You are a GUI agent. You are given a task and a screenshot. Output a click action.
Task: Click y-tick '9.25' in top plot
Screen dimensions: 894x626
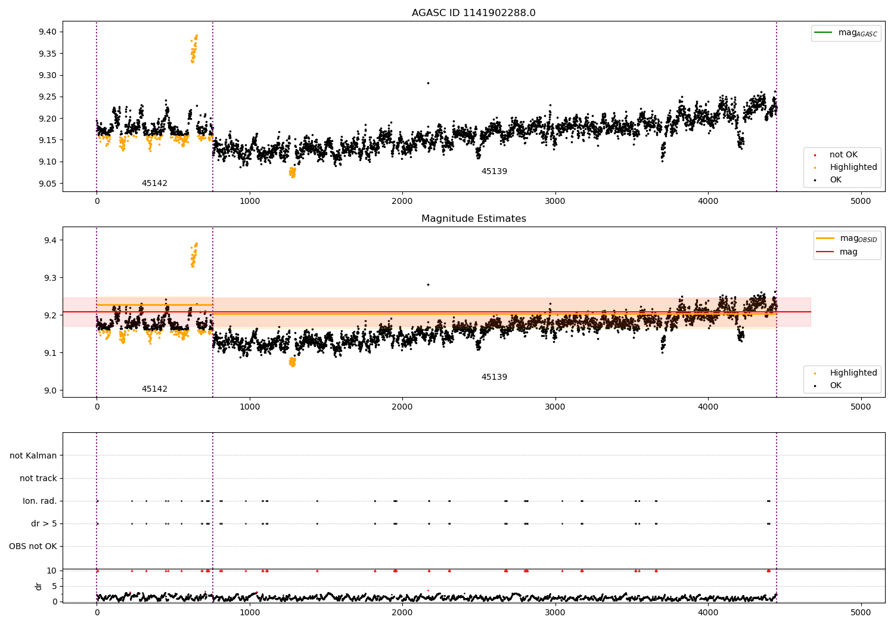[47, 97]
